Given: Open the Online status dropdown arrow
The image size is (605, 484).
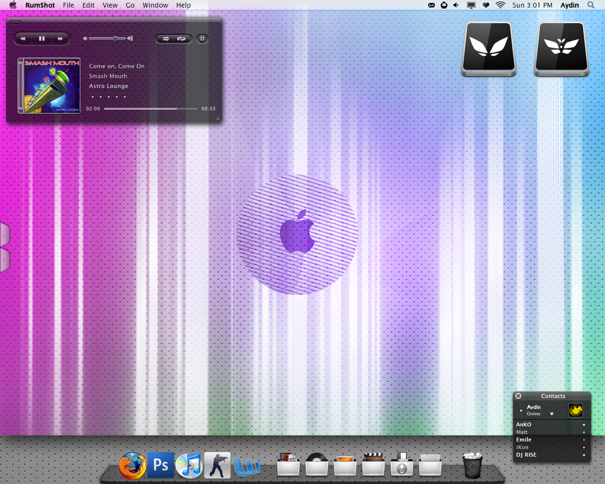Looking at the screenshot, I should 552,414.
